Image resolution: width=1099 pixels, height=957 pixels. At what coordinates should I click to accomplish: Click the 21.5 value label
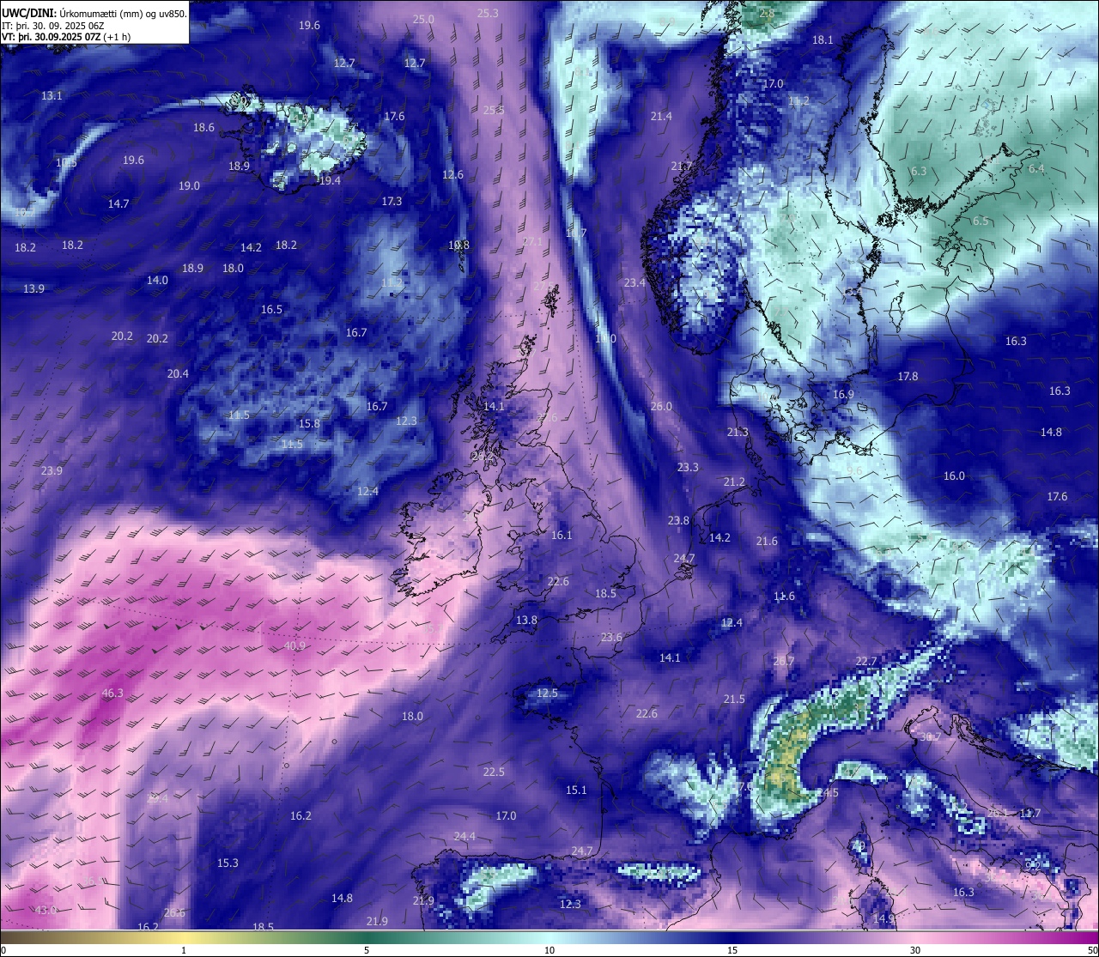pyautogui.click(x=734, y=700)
